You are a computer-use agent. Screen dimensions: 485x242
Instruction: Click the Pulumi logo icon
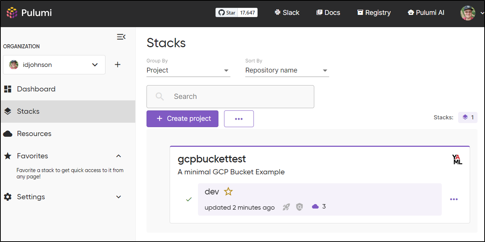pos(12,13)
